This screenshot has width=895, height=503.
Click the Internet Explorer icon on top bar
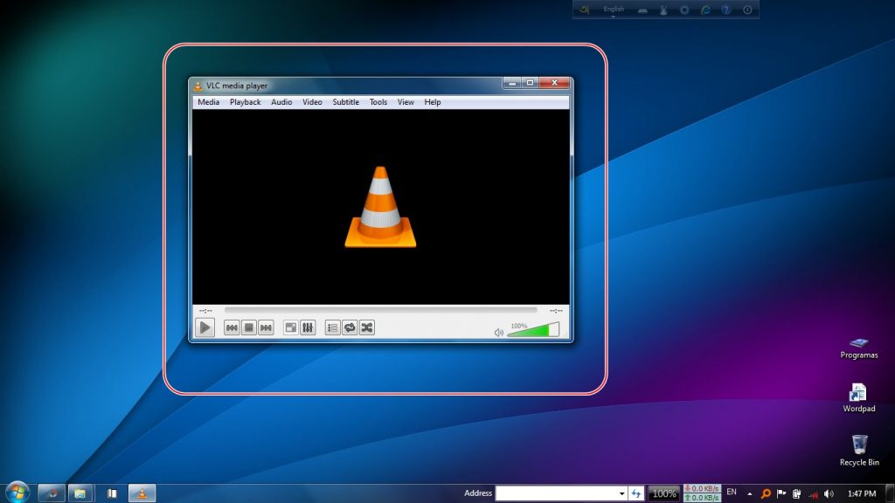705,10
